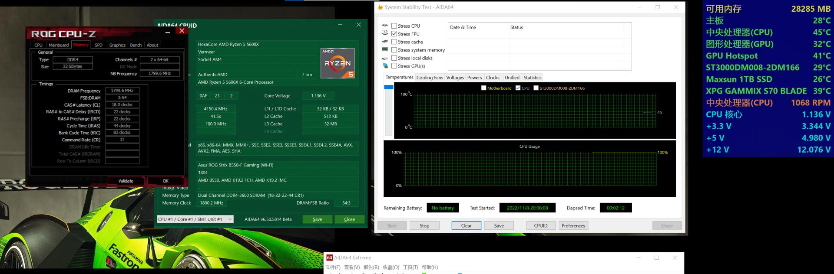The width and height of the screenshot is (834, 274).
Task: Show the Motherboard temperature graph line
Action: [x=483, y=88]
